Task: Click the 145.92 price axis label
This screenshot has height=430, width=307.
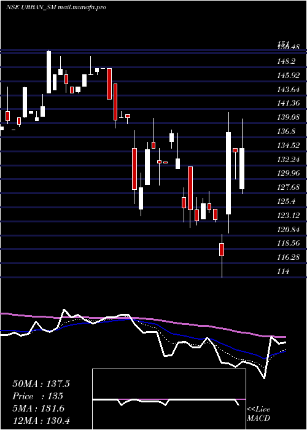Action: point(289,76)
